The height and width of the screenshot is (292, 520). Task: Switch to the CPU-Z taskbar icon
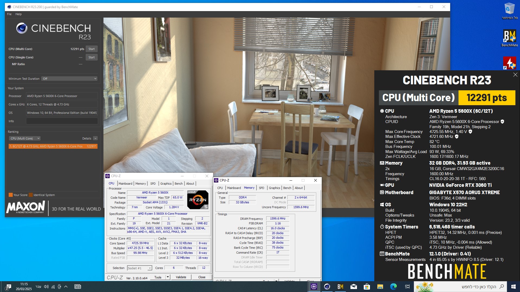point(314,287)
